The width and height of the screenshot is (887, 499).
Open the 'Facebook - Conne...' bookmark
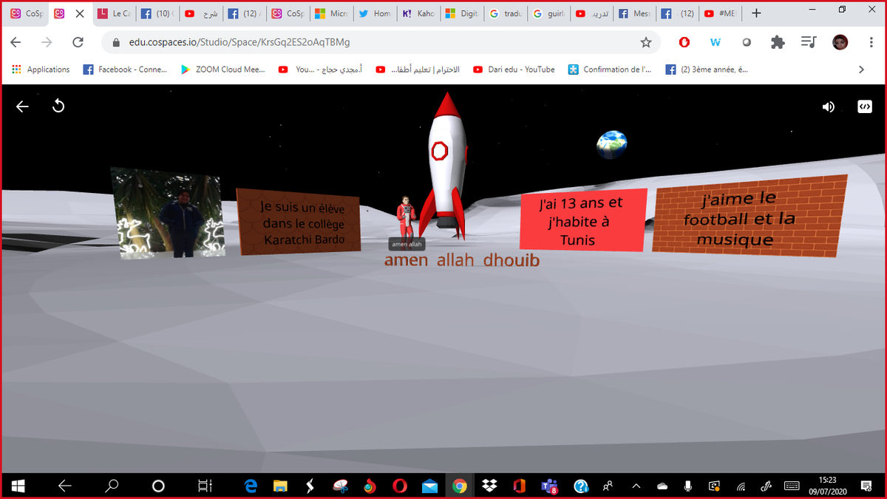coord(124,69)
